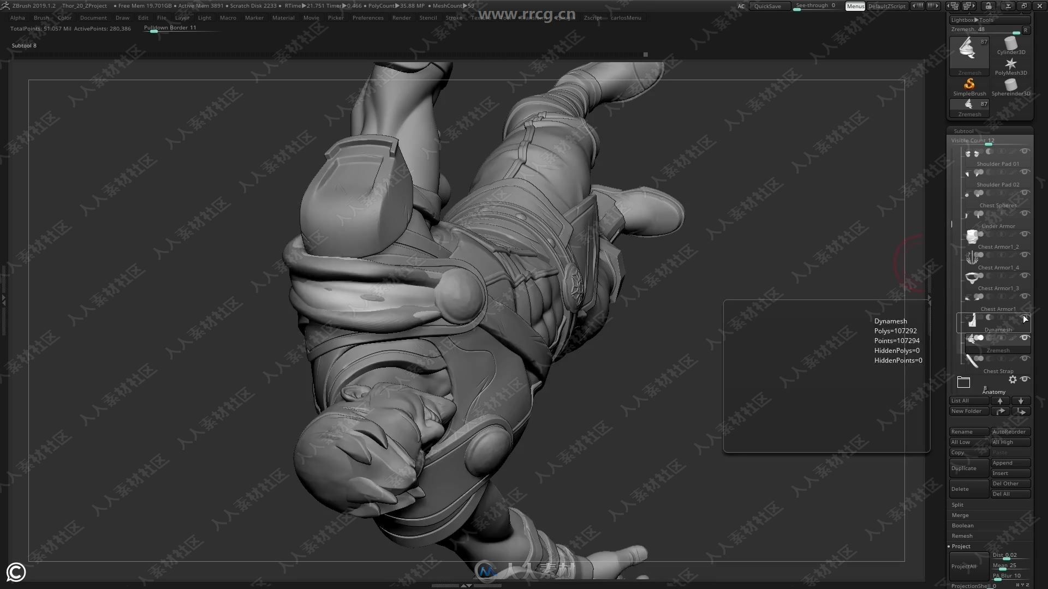Expand the Remesh section
Screen dimensions: 1048x589
(x=962, y=536)
